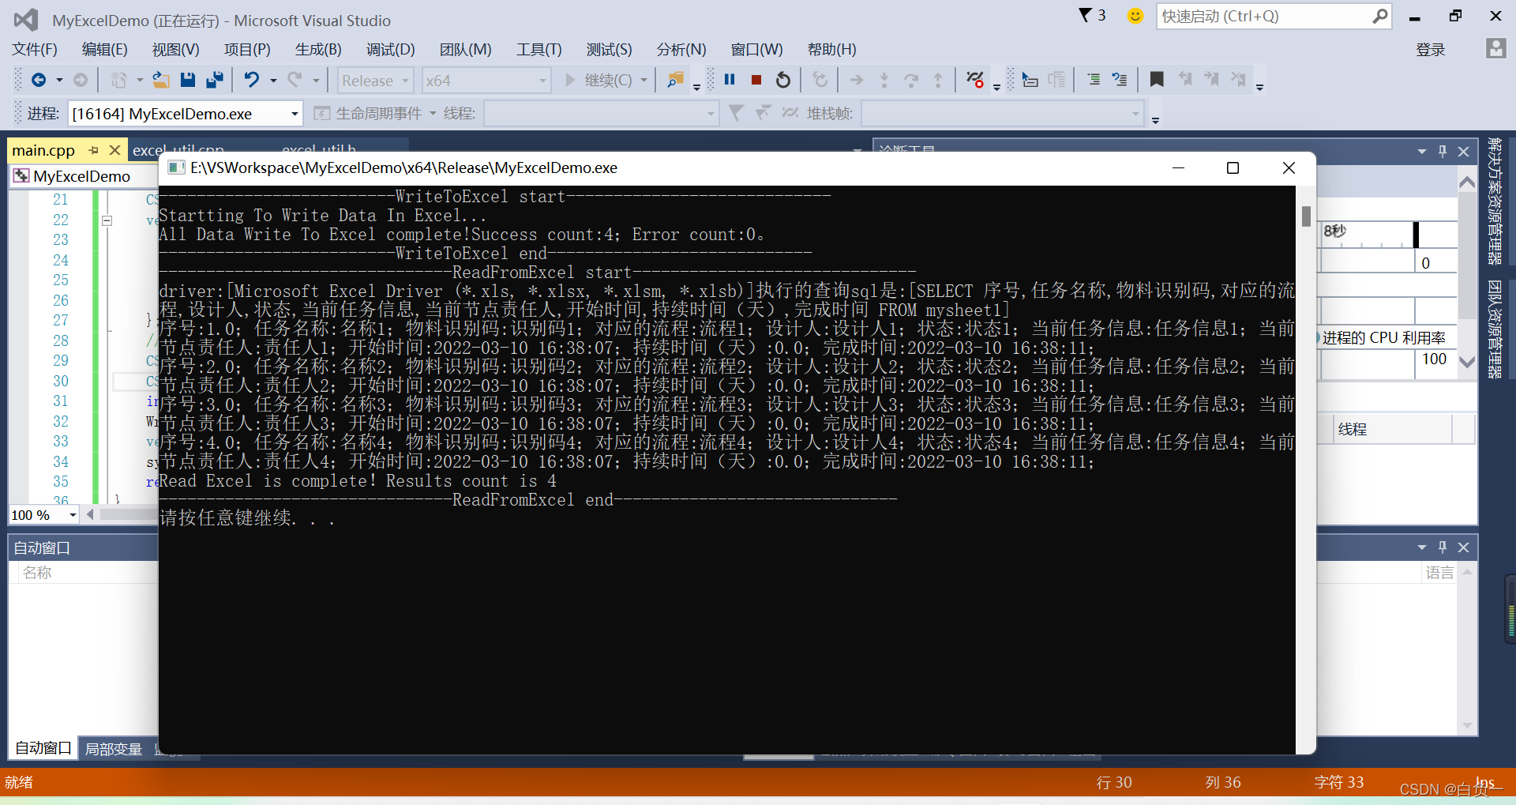Click the Save floppy disk icon
Screen dimensions: 1516x805
click(x=188, y=80)
